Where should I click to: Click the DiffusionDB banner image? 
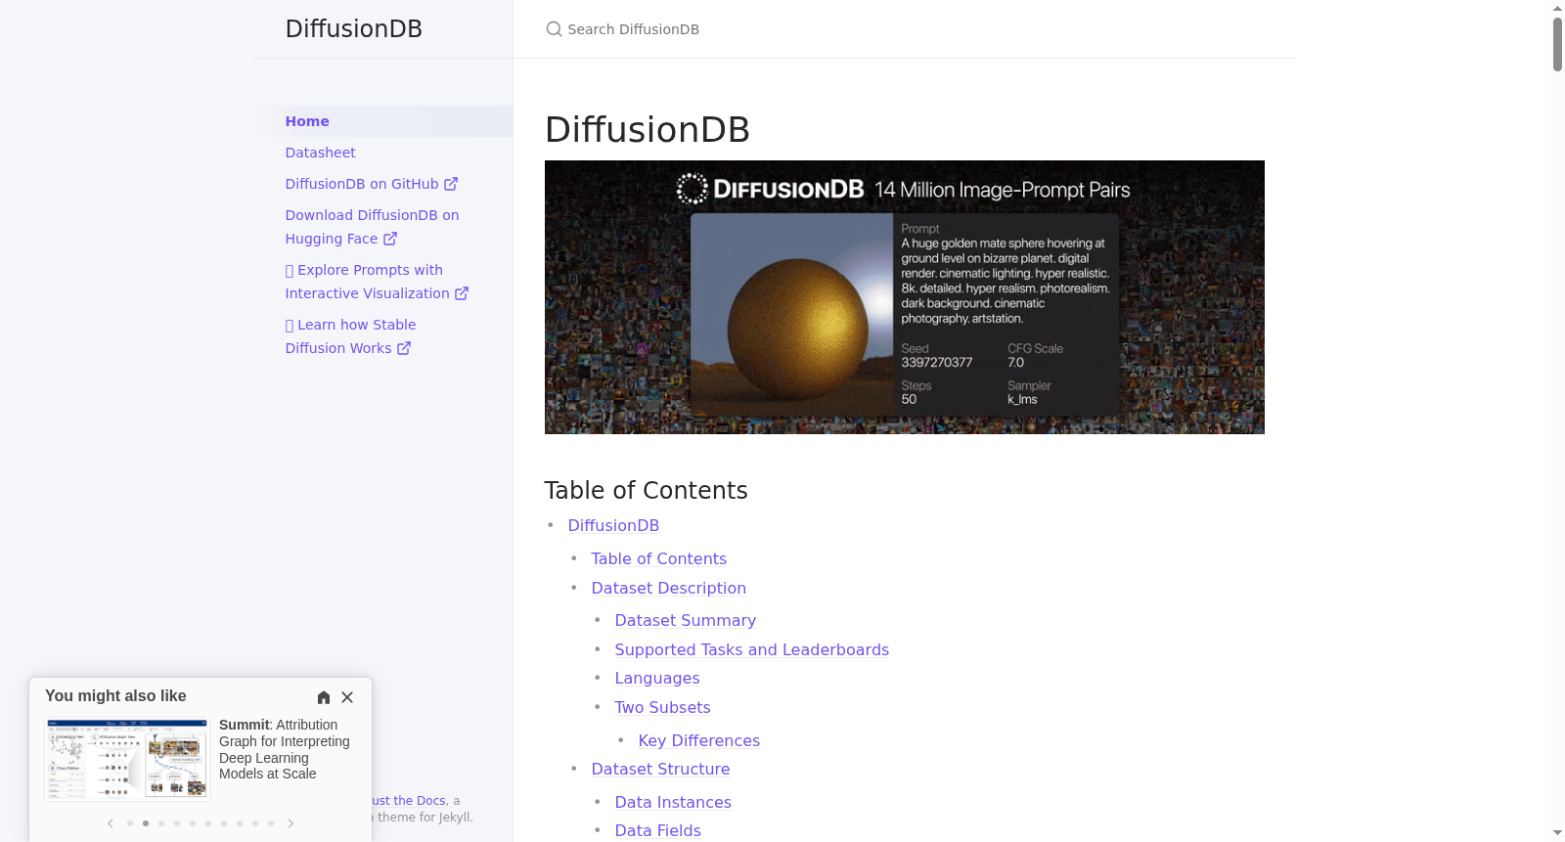click(x=905, y=297)
